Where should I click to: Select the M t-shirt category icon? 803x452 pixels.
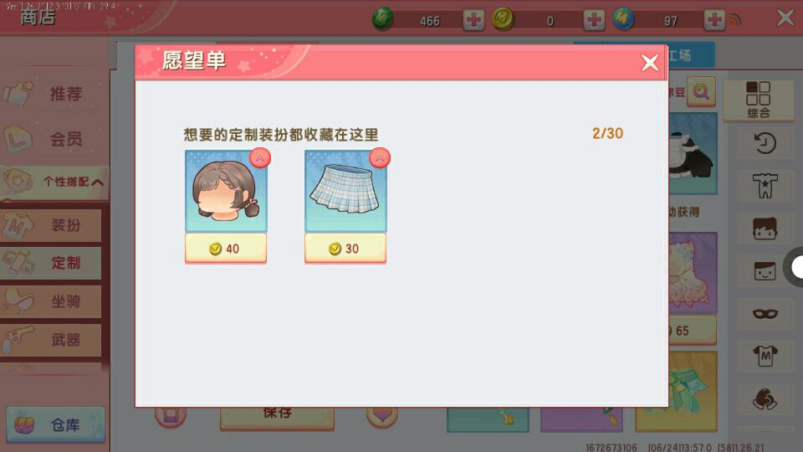(x=765, y=356)
